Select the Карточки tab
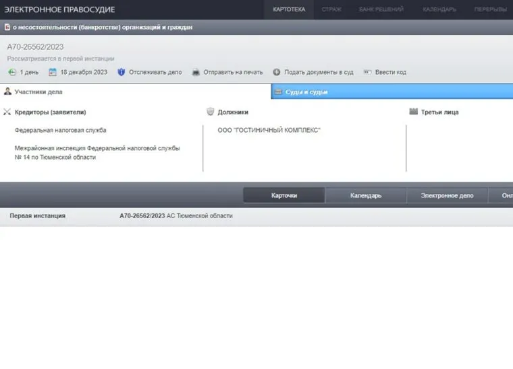 click(x=284, y=195)
